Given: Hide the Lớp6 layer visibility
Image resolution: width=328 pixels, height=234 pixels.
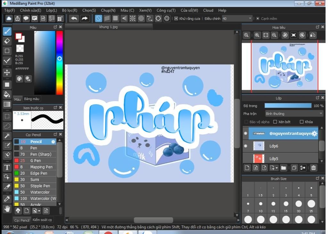Looking at the screenshot, I should point(245,146).
